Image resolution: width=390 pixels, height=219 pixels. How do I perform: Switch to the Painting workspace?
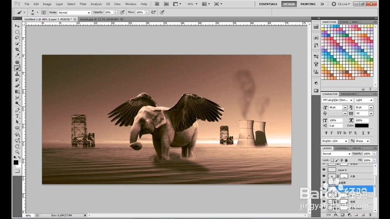308,4
